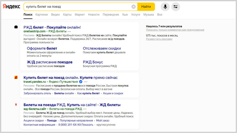Click the Yandex Travel favicon icon

pyautogui.click(x=16, y=77)
